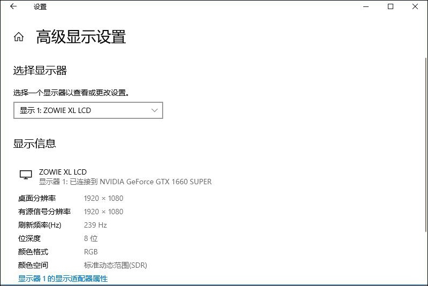Maximize the Settings window
The image size is (428, 286).
coord(391,6)
